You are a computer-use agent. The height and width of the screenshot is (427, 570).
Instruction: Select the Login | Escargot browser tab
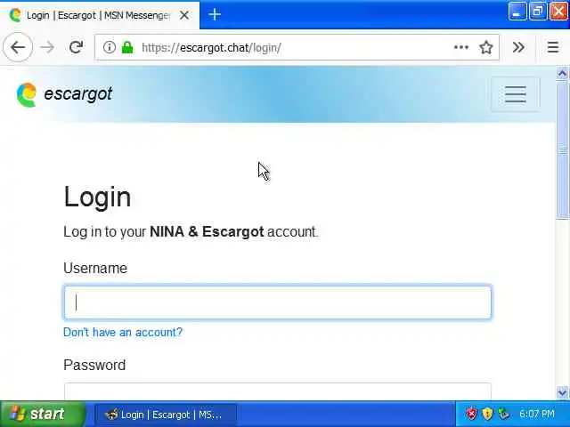pos(99,15)
